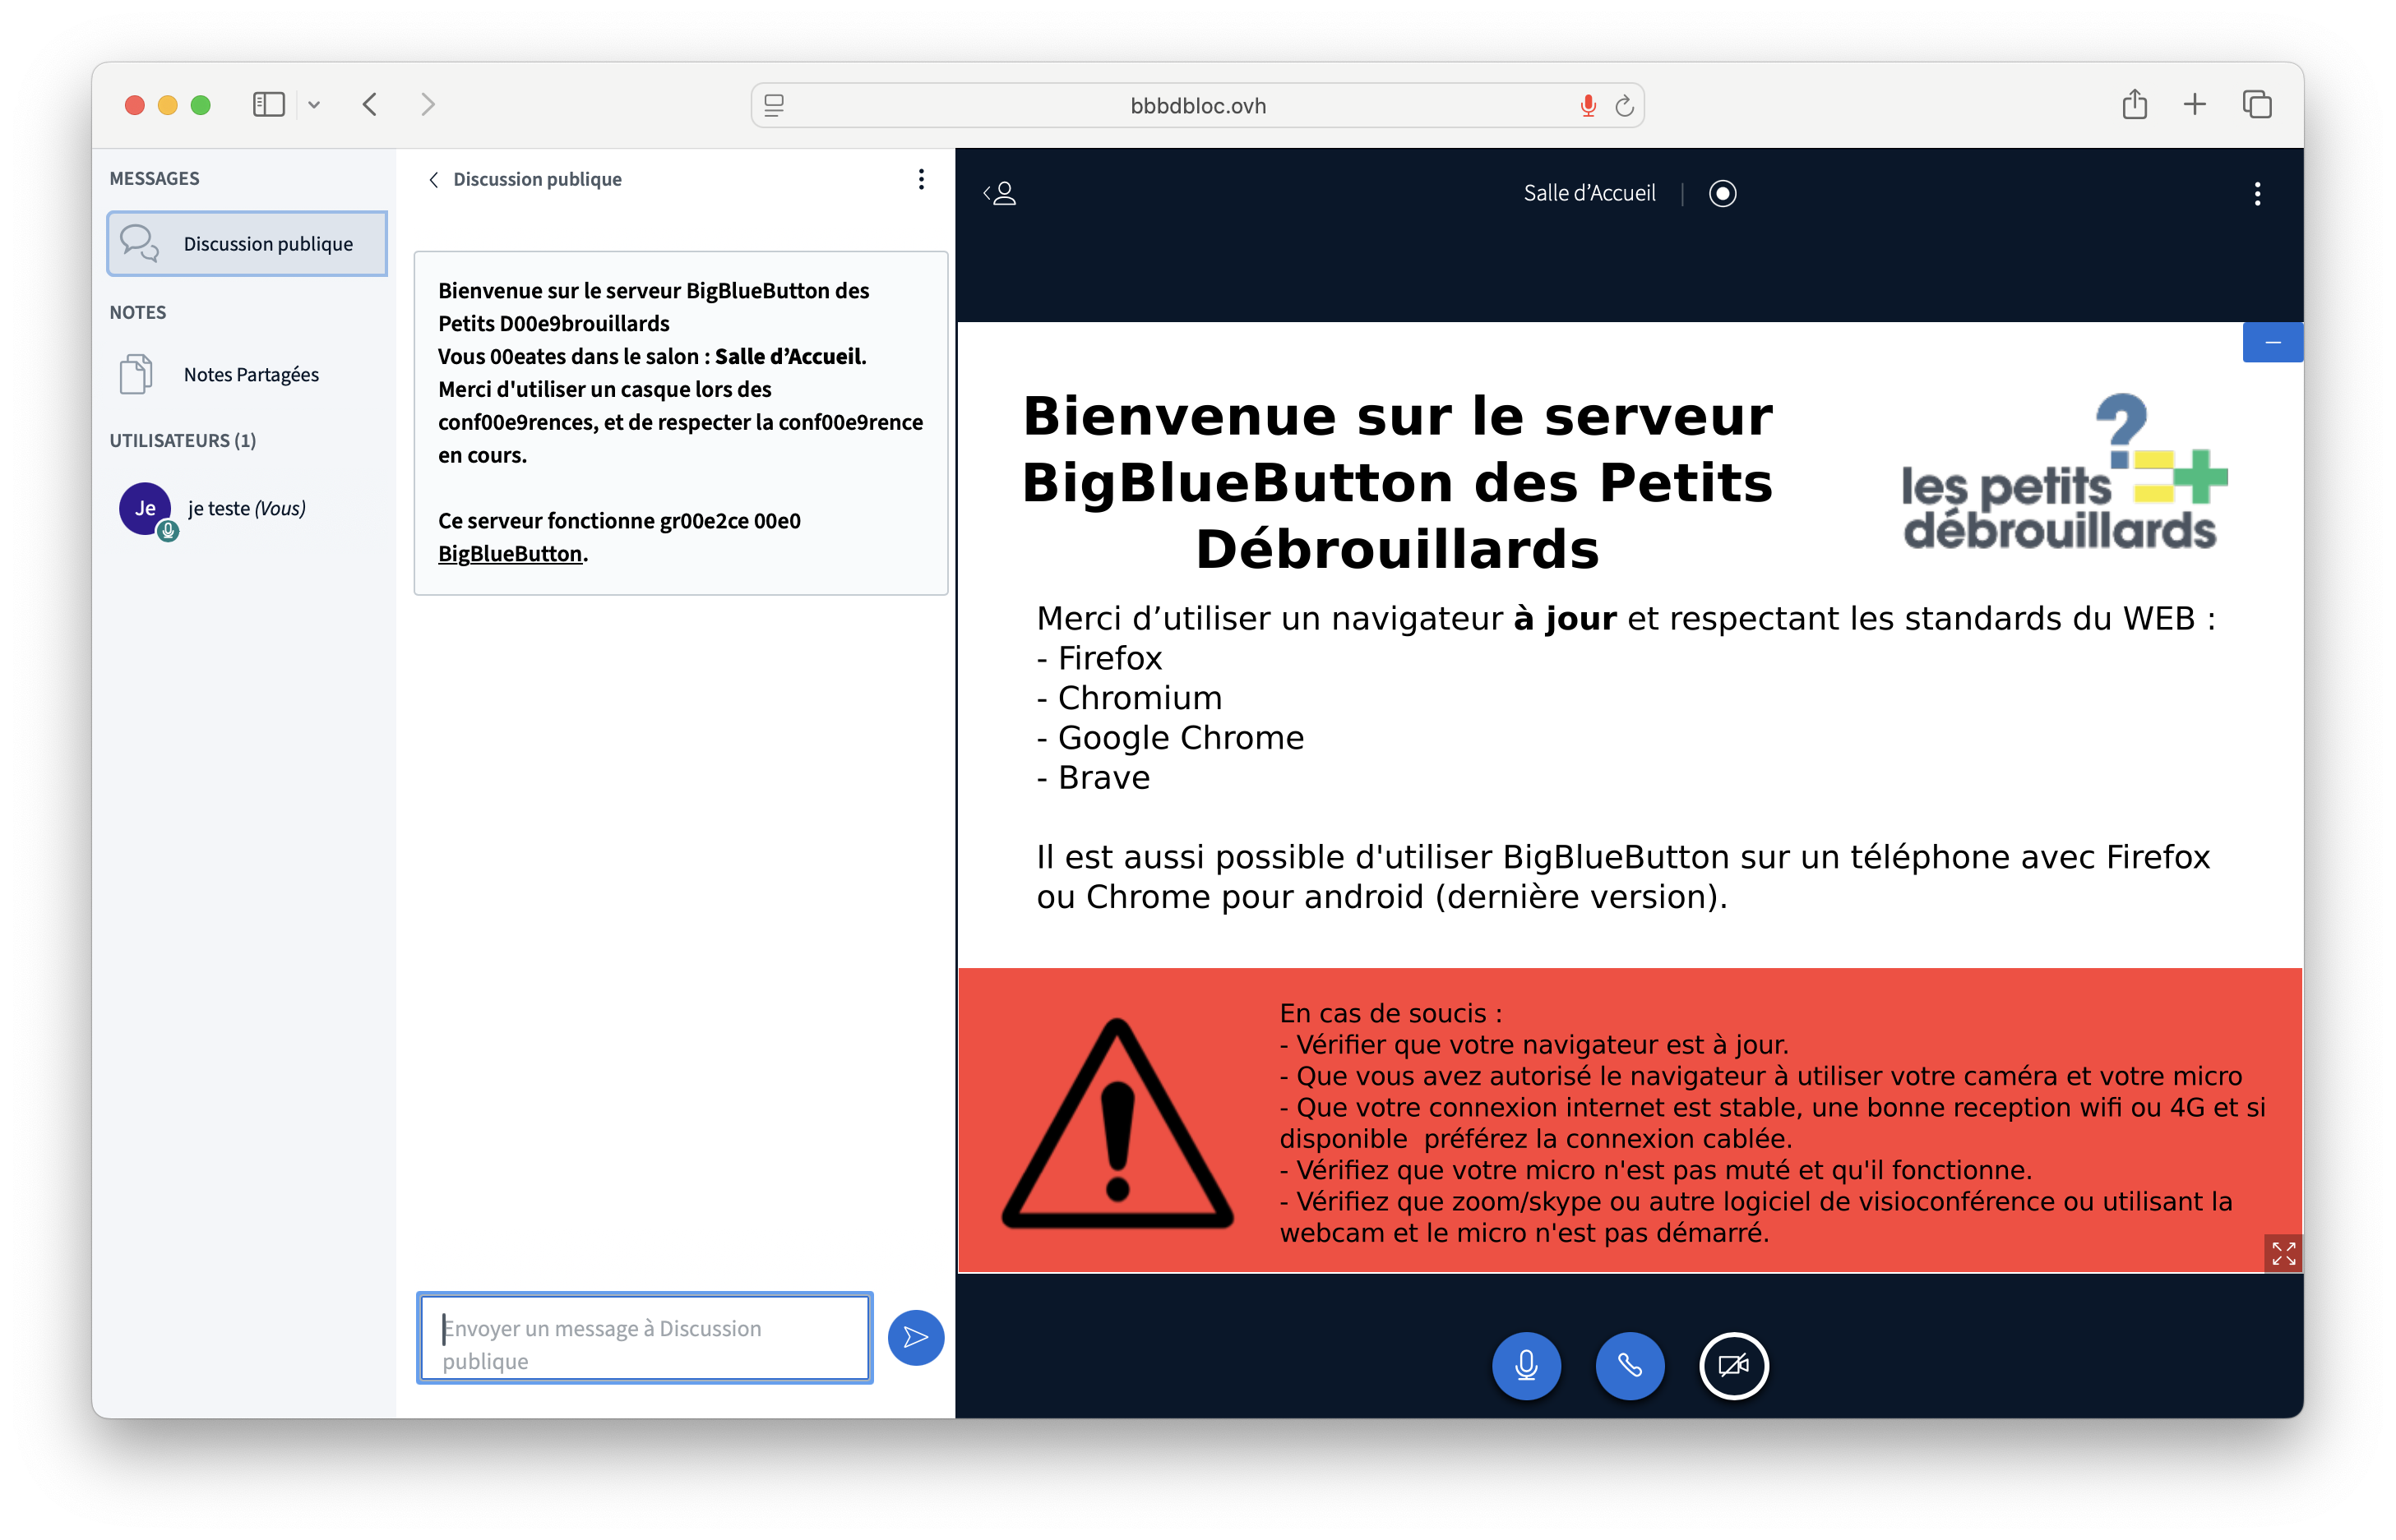This screenshot has height=1540, width=2396.
Task: Open Notes Partagées
Action: tap(250, 375)
